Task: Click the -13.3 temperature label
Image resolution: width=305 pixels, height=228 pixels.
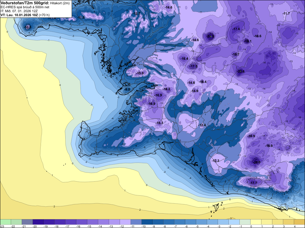Action: (x=27, y=27)
